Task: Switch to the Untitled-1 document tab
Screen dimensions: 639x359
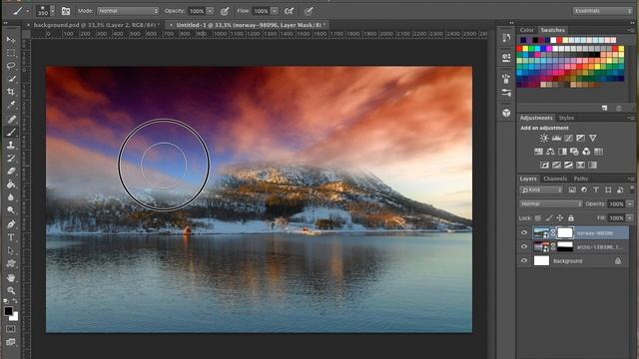Action: [249, 25]
